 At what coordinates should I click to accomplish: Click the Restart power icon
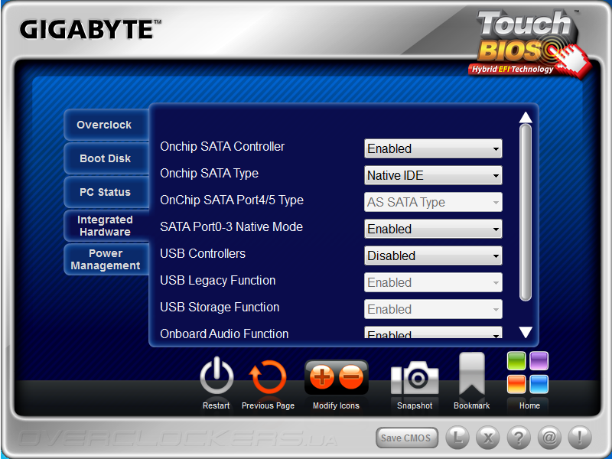pos(216,376)
